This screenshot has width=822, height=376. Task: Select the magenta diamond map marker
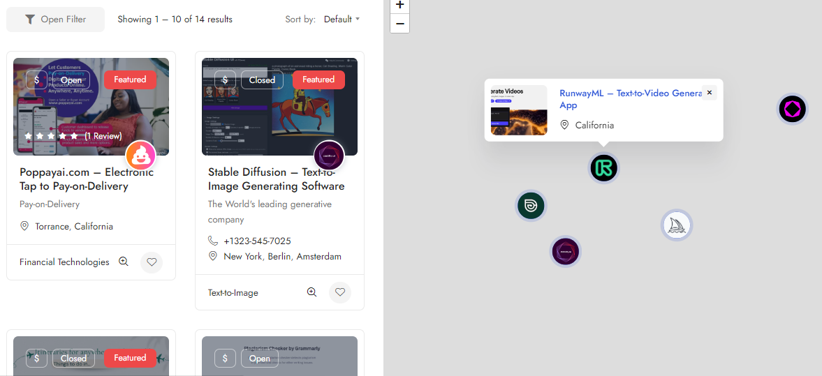(792, 110)
